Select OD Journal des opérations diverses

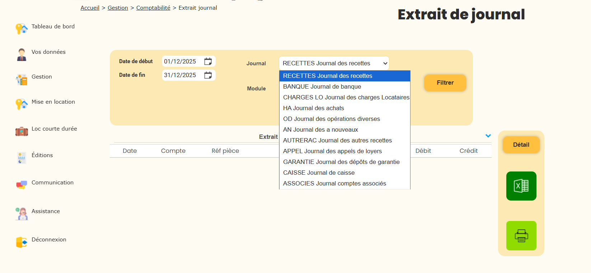pos(331,119)
